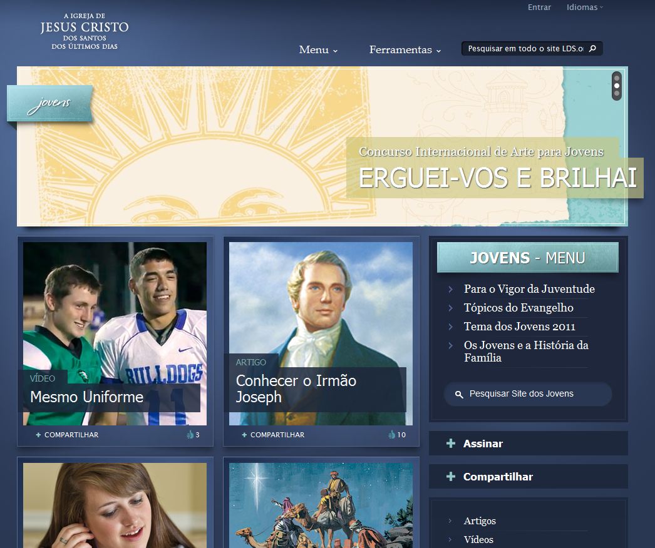Click the magnifier icon in the LDS site search
Image resolution: width=655 pixels, height=548 pixels.
coord(592,49)
